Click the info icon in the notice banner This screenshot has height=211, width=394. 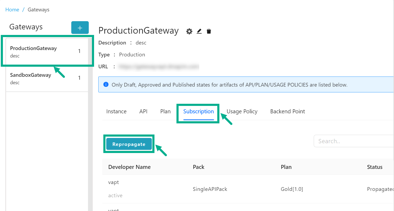106,84
